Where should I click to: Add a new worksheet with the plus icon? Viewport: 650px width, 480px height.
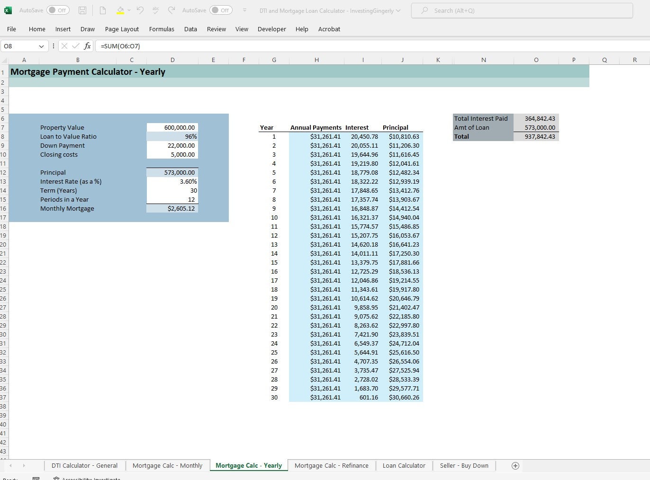coord(515,465)
